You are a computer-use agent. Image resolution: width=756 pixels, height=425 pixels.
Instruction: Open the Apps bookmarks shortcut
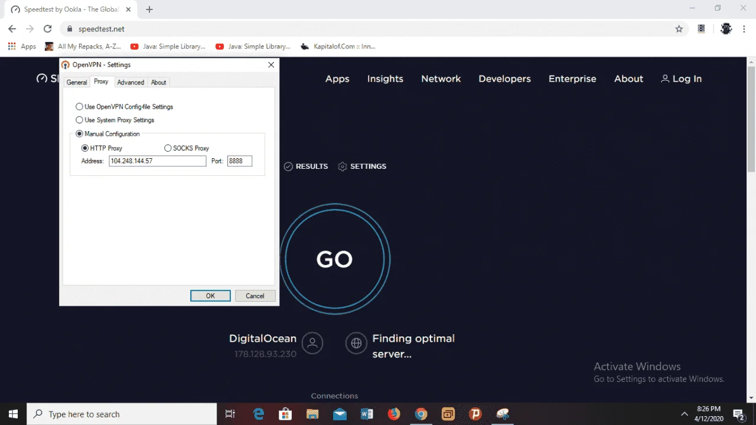click(22, 46)
